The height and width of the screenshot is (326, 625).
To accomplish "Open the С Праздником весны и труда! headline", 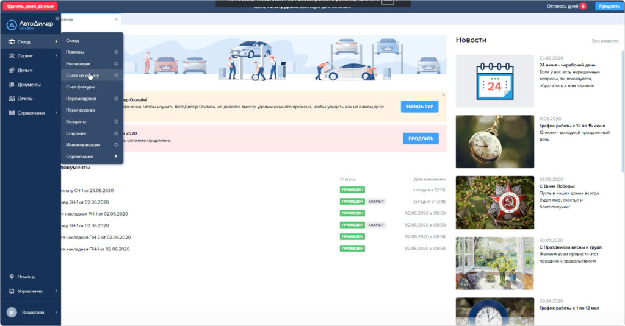I will (x=571, y=247).
